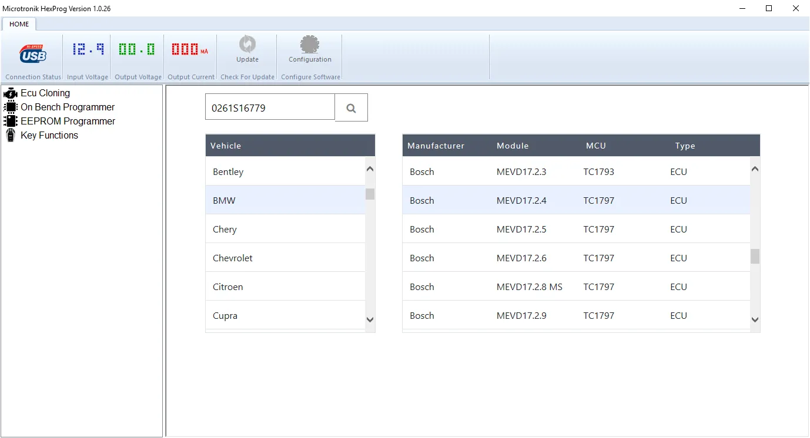Select the MEVD17.2.8 MS module row

[577, 287]
